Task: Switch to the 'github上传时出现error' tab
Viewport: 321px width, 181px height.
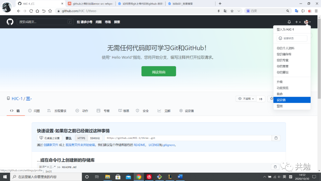Action: point(91,4)
